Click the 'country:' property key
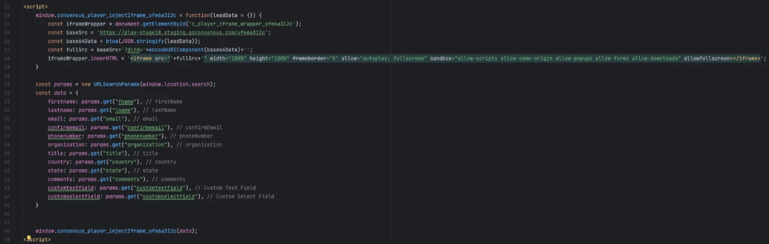This screenshot has height=244, width=769. pos(60,162)
